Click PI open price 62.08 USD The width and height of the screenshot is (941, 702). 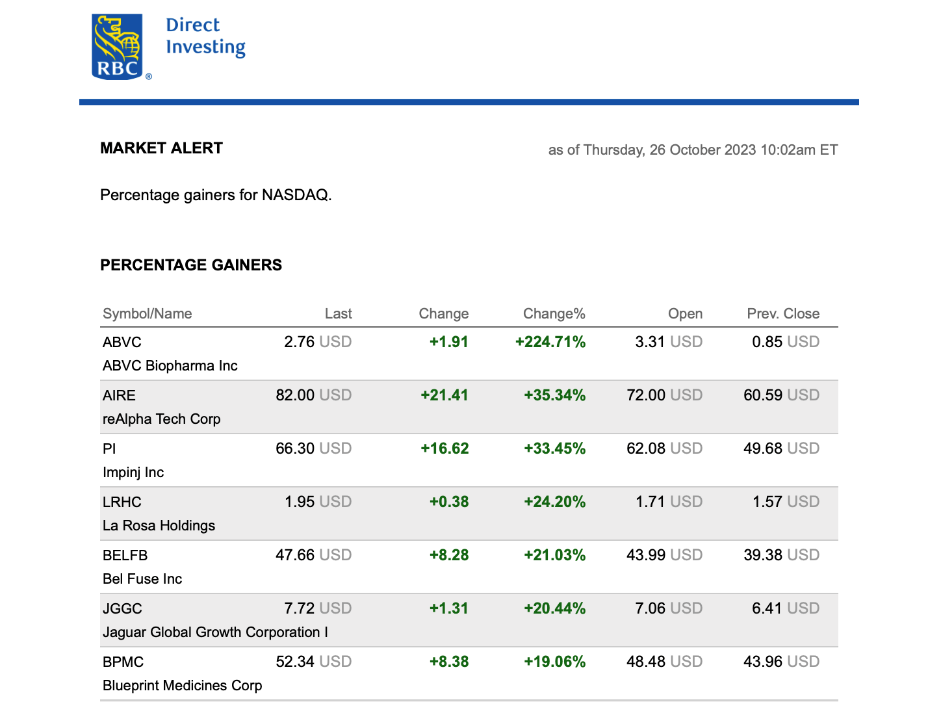665,448
